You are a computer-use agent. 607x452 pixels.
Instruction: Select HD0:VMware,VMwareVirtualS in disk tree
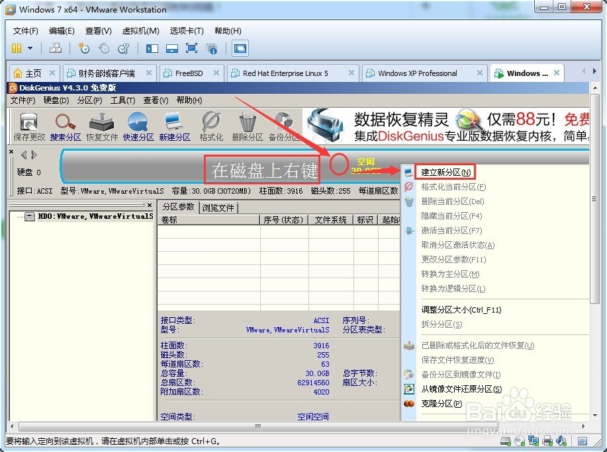(x=95, y=216)
